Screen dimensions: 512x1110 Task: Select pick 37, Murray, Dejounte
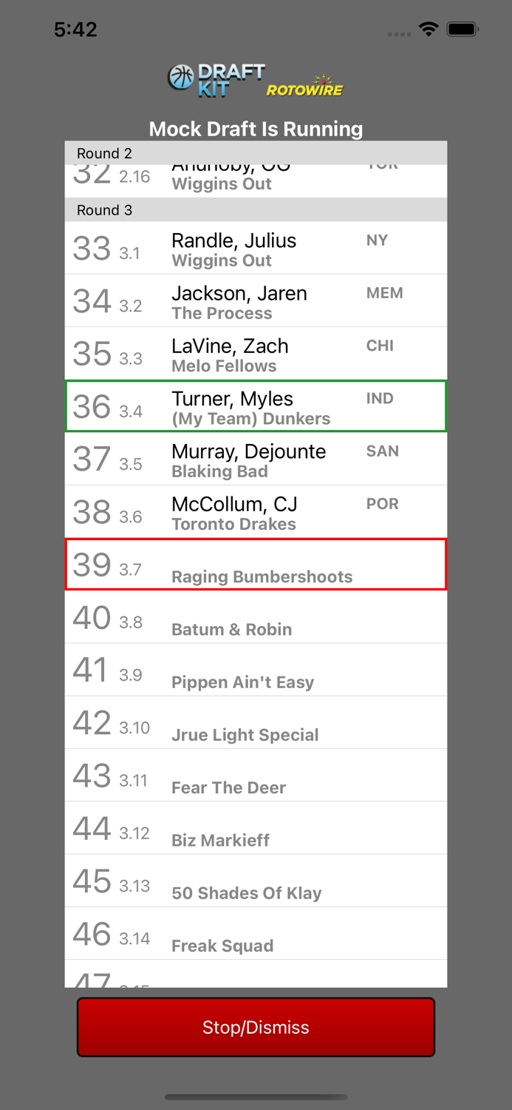[256, 459]
